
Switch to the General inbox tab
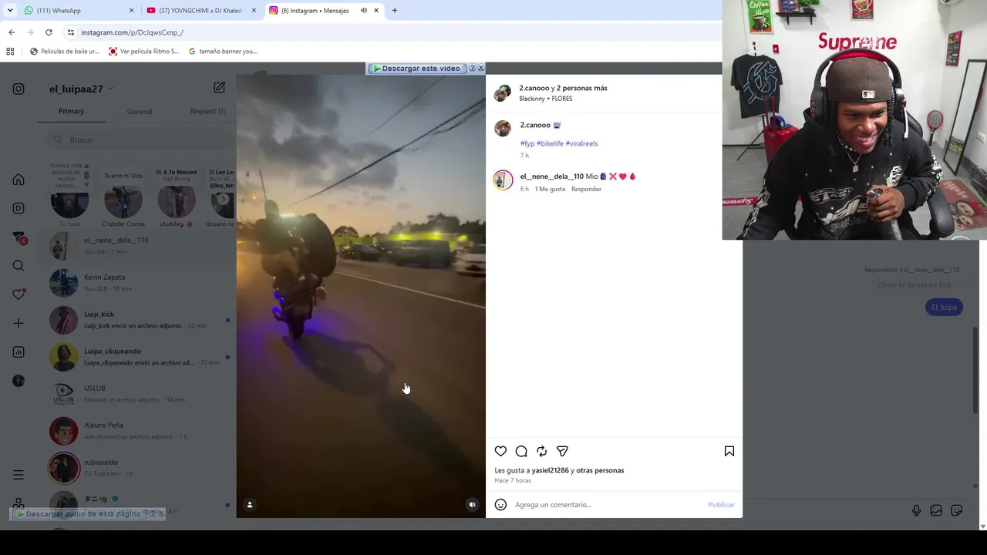(x=140, y=112)
